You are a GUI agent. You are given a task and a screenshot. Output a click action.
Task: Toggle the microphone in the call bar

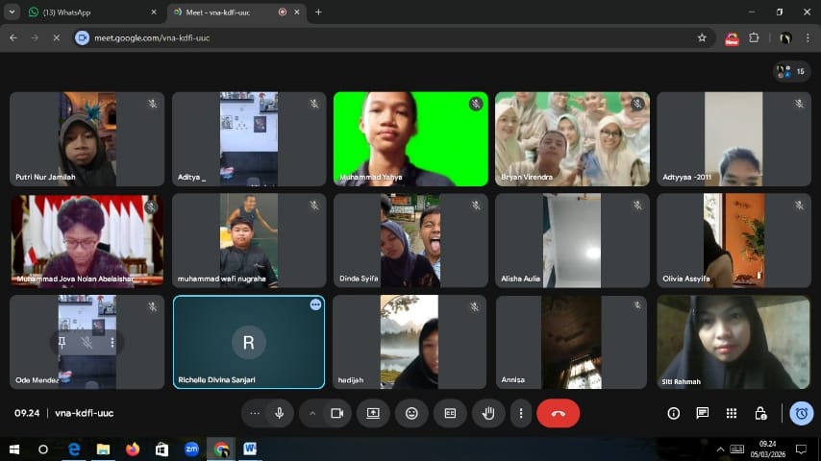coord(279,413)
